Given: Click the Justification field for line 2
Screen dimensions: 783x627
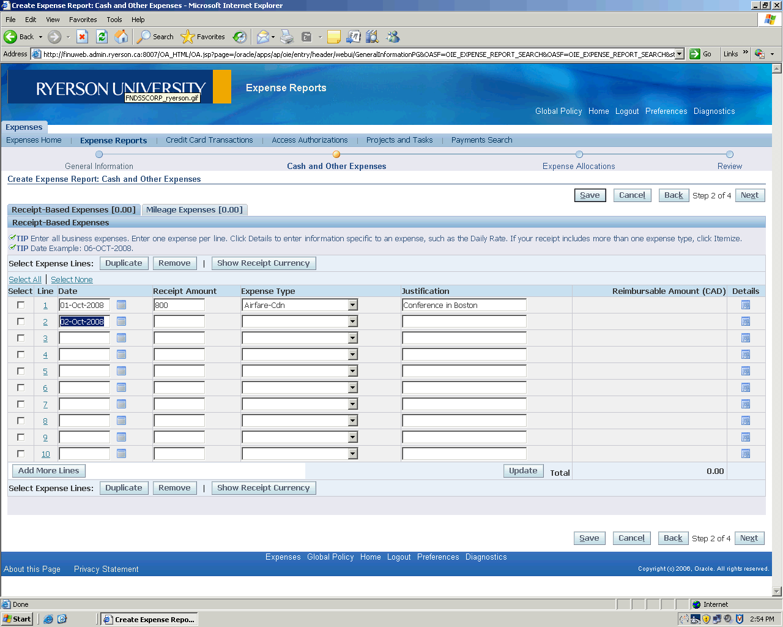Looking at the screenshot, I should [x=464, y=321].
